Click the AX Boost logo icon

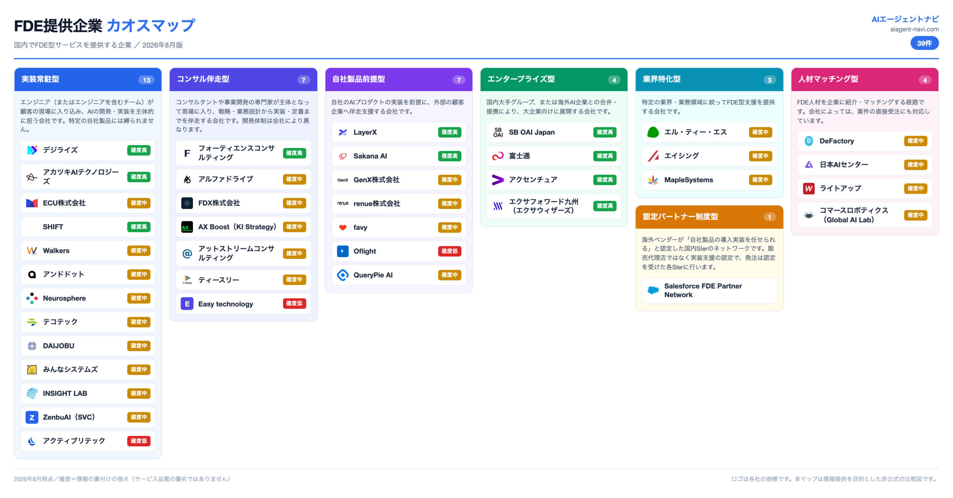coord(187,227)
